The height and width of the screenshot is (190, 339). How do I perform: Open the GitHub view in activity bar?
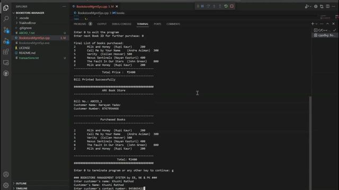pos(6,73)
